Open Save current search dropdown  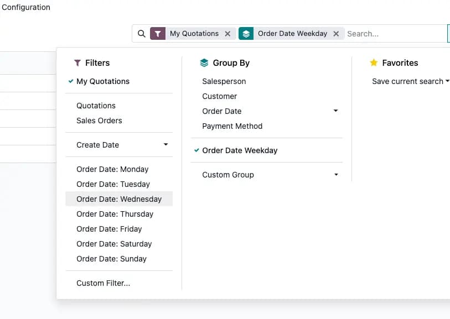point(410,81)
